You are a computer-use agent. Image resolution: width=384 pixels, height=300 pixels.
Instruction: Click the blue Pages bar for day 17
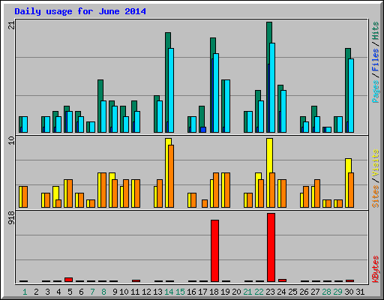tap(203, 130)
